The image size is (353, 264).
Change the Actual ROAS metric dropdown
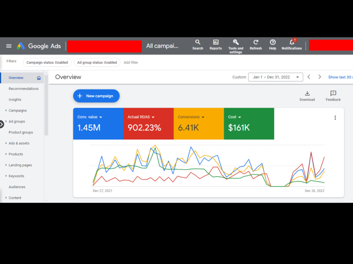141,117
